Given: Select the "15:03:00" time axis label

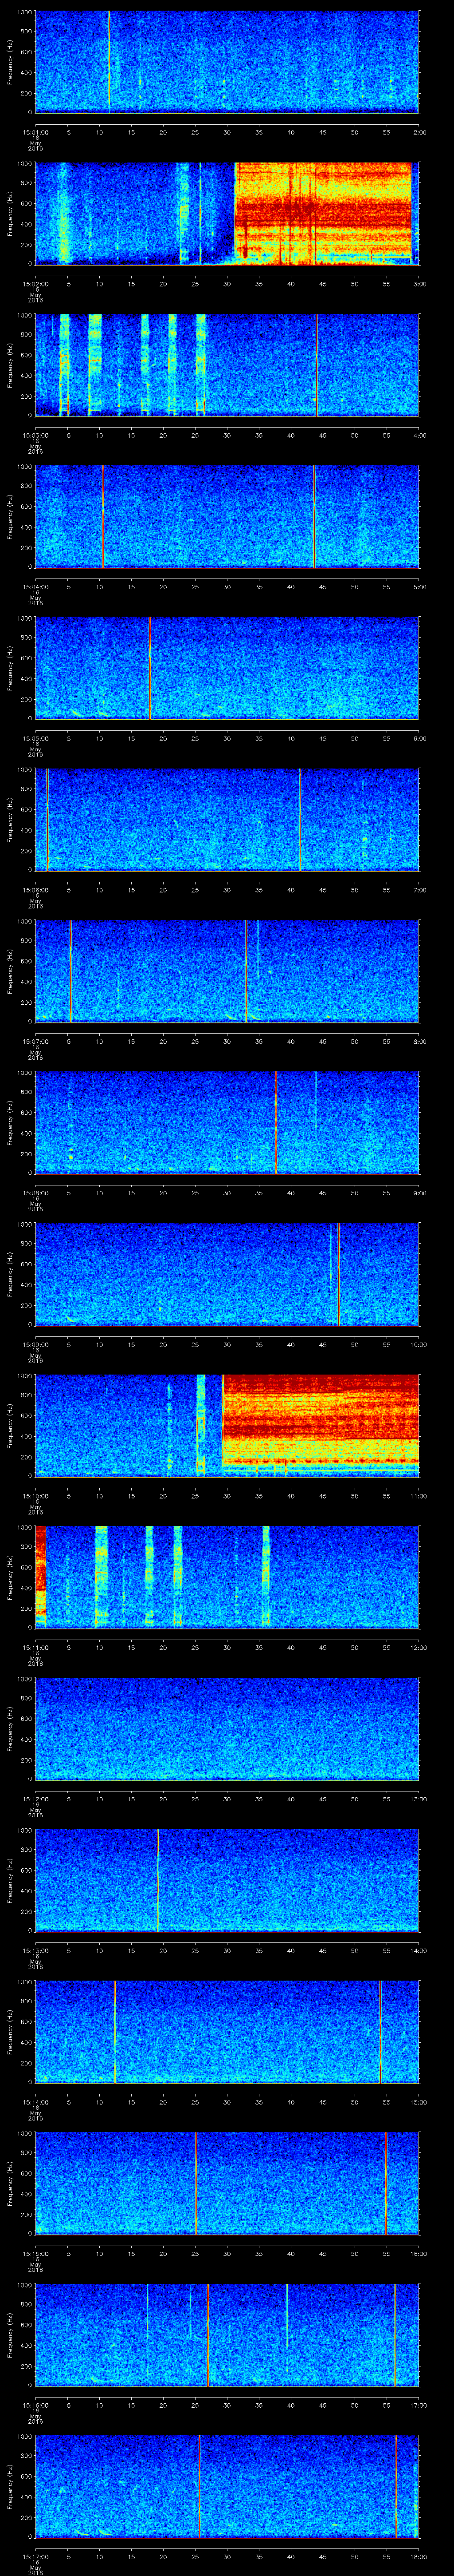Looking at the screenshot, I should 35,435.
